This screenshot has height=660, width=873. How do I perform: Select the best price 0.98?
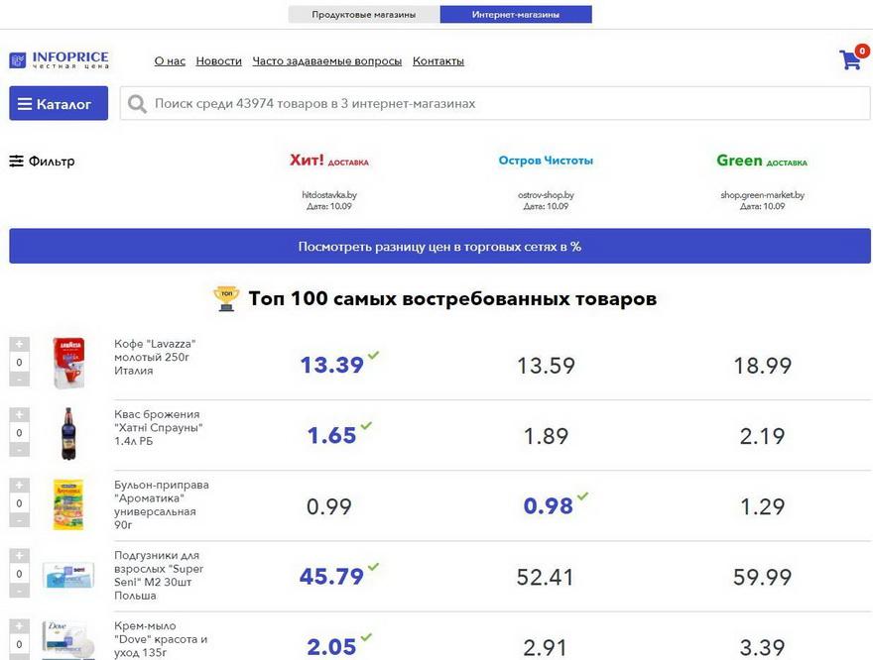tap(549, 506)
